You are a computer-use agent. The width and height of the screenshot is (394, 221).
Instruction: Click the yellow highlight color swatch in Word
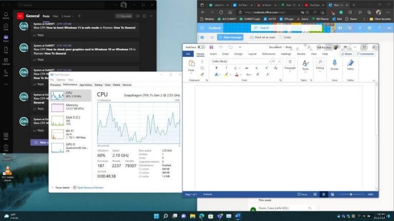coord(226,74)
